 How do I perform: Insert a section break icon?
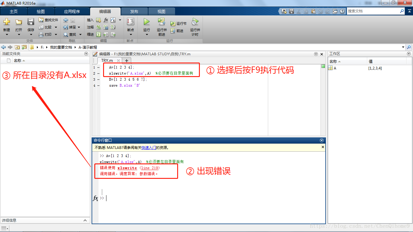point(98,20)
